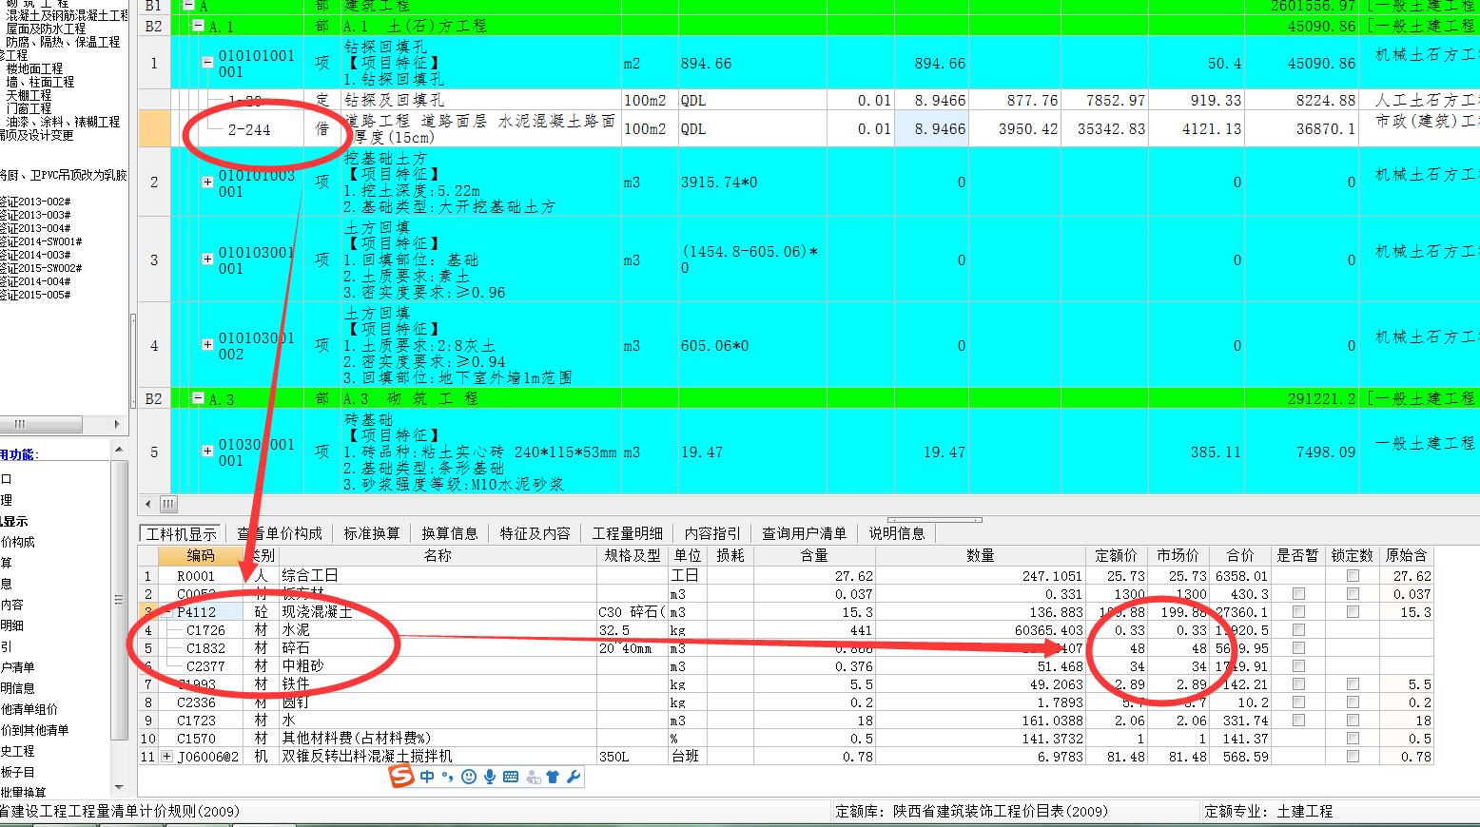Collapse item 010101001001 钻探回填孔
The width and height of the screenshot is (1480, 827).
pyautogui.click(x=207, y=63)
